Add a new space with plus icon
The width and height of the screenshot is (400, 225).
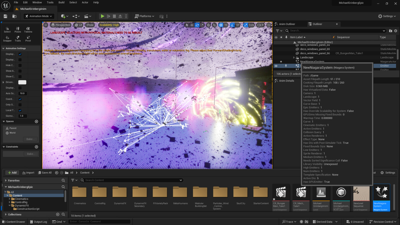36,121
